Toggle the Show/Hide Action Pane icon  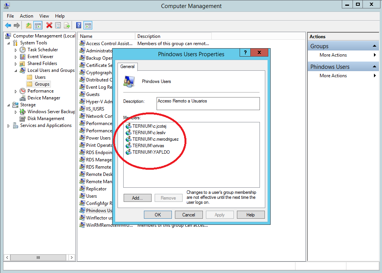coord(88,26)
